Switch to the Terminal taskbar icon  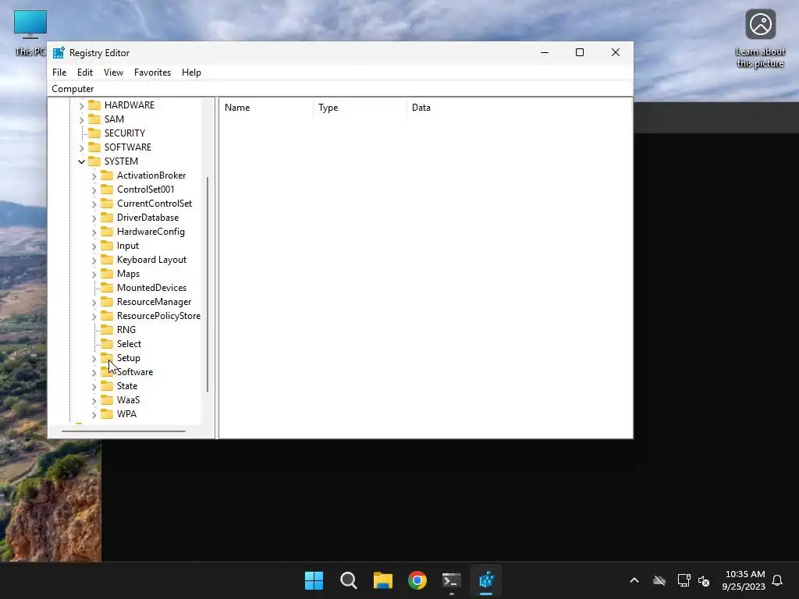click(x=452, y=580)
